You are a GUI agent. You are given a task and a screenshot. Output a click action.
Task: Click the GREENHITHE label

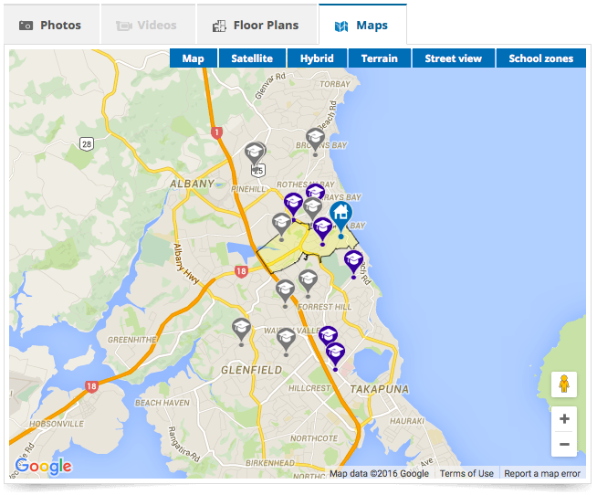132,340
